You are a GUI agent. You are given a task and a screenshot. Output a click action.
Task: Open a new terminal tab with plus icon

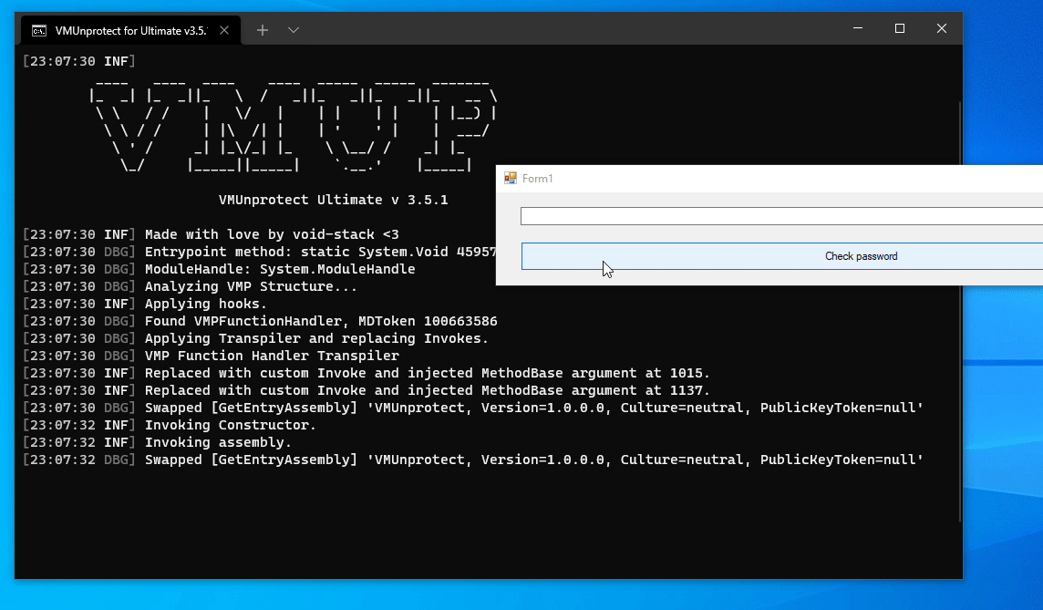262,30
